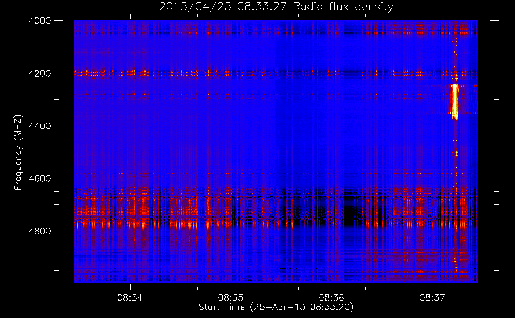Select the 4200 frequency tick label
Image resolution: width=515 pixels, height=318 pixels.
[40, 73]
